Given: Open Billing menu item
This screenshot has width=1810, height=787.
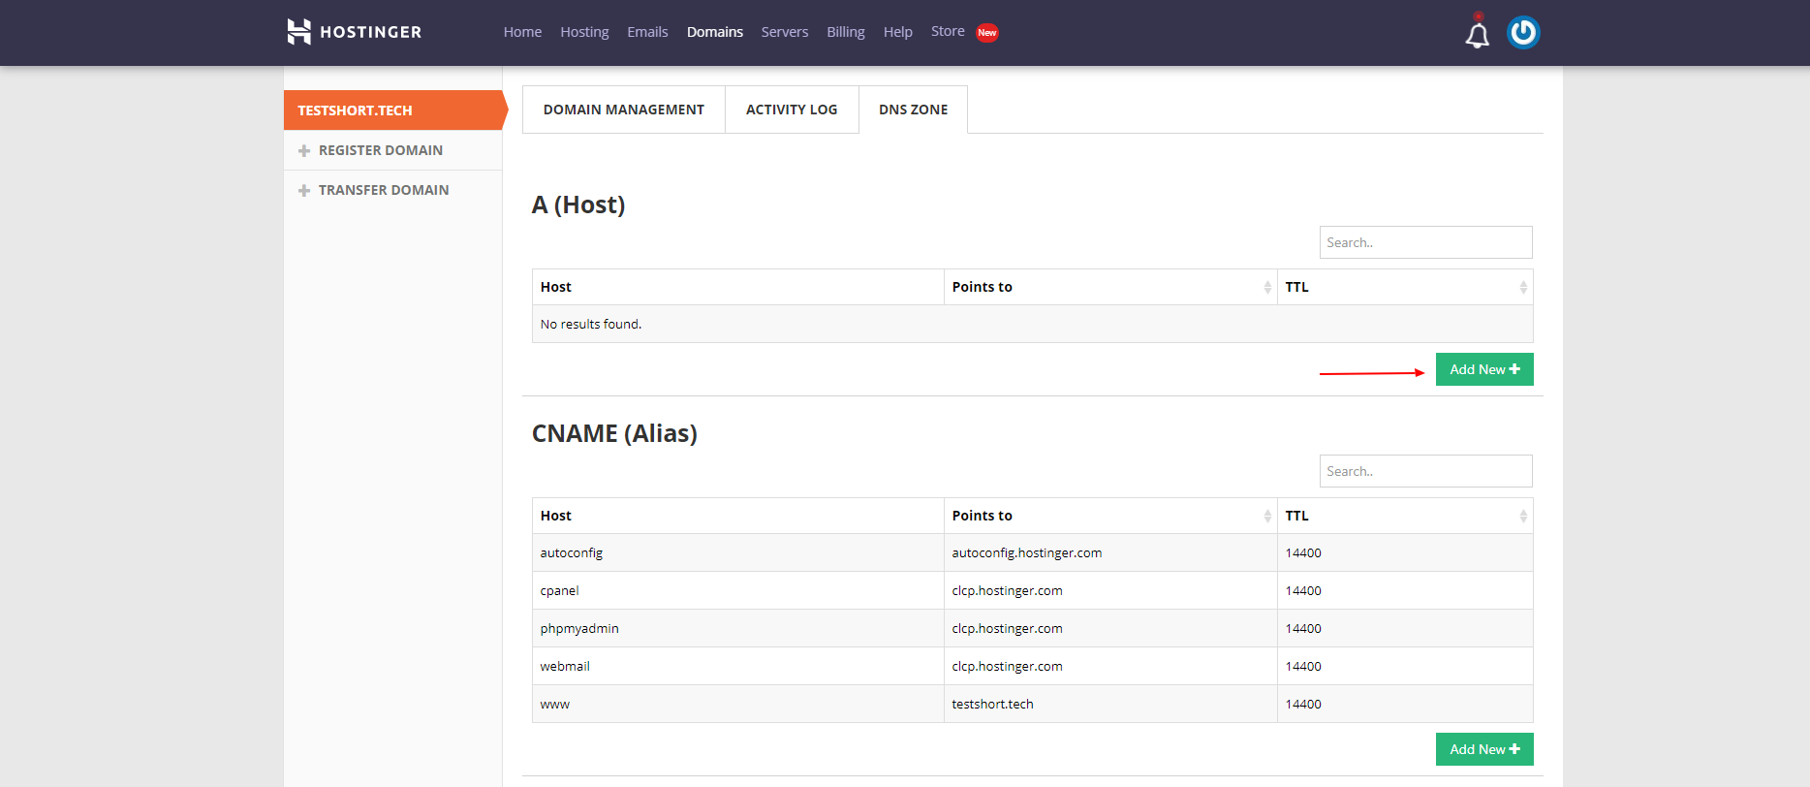Looking at the screenshot, I should click(846, 32).
